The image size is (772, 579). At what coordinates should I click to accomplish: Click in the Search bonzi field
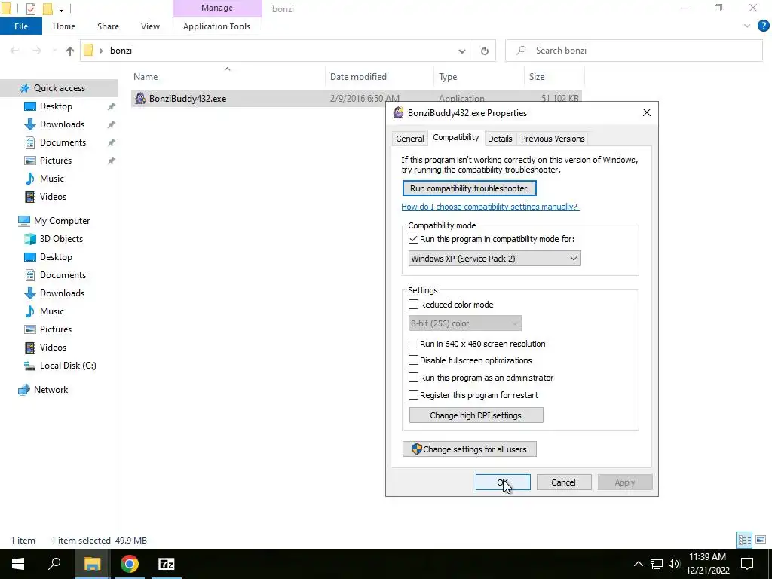(633, 51)
